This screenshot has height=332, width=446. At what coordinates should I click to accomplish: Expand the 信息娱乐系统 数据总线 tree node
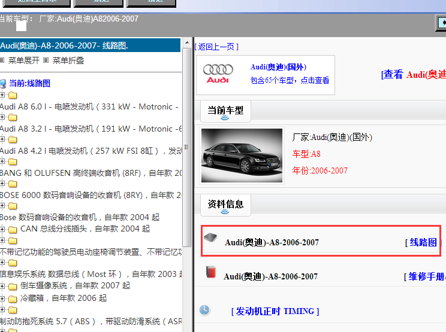click(2, 263)
